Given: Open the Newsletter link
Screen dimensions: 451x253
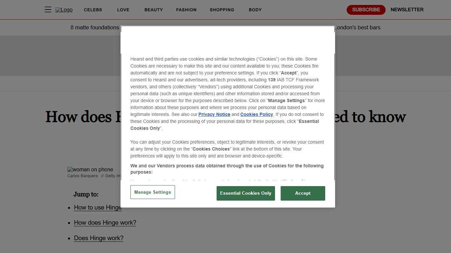Looking at the screenshot, I should click(x=407, y=10).
